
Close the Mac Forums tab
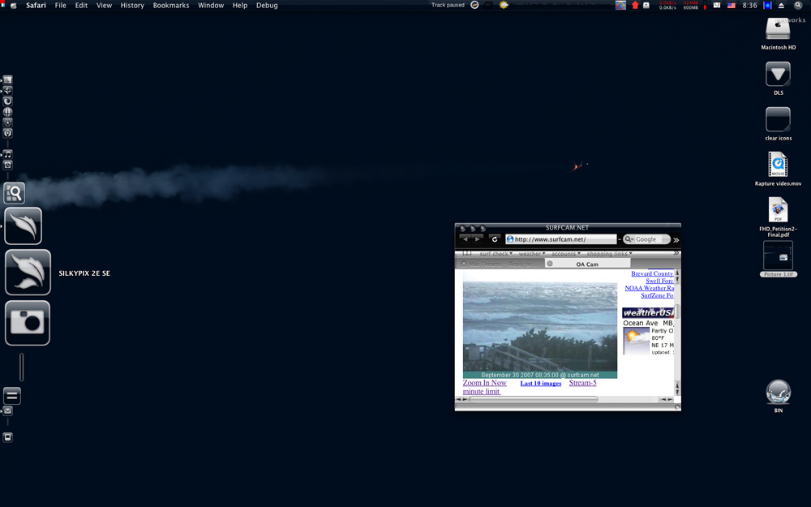pos(463,264)
